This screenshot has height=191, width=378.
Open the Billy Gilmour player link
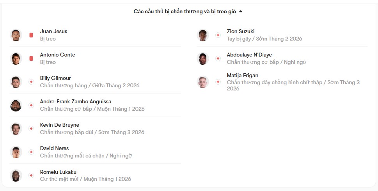tap(55, 78)
